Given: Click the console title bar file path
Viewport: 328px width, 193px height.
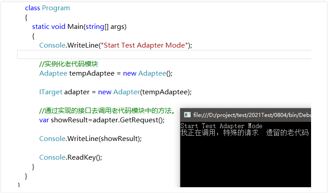Looking at the screenshot, I should pos(252,115).
